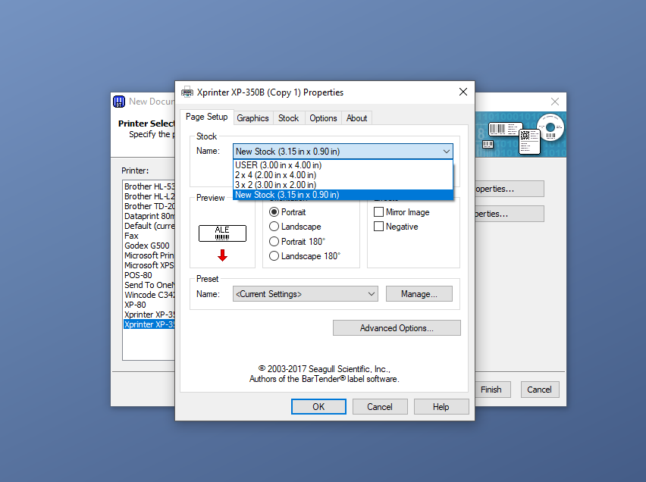This screenshot has height=482, width=646.
Task: Click the barcode labels banner image
Action: (521, 134)
